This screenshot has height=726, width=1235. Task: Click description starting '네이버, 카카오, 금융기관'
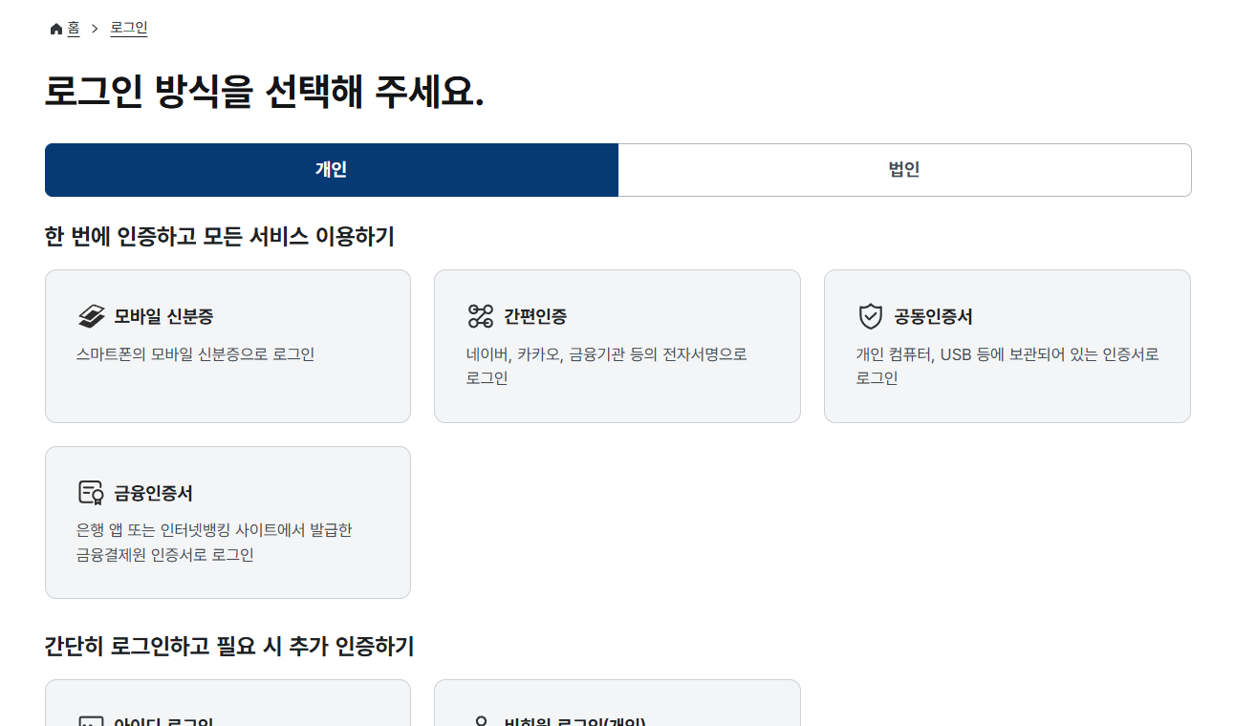pyautogui.click(x=607, y=366)
